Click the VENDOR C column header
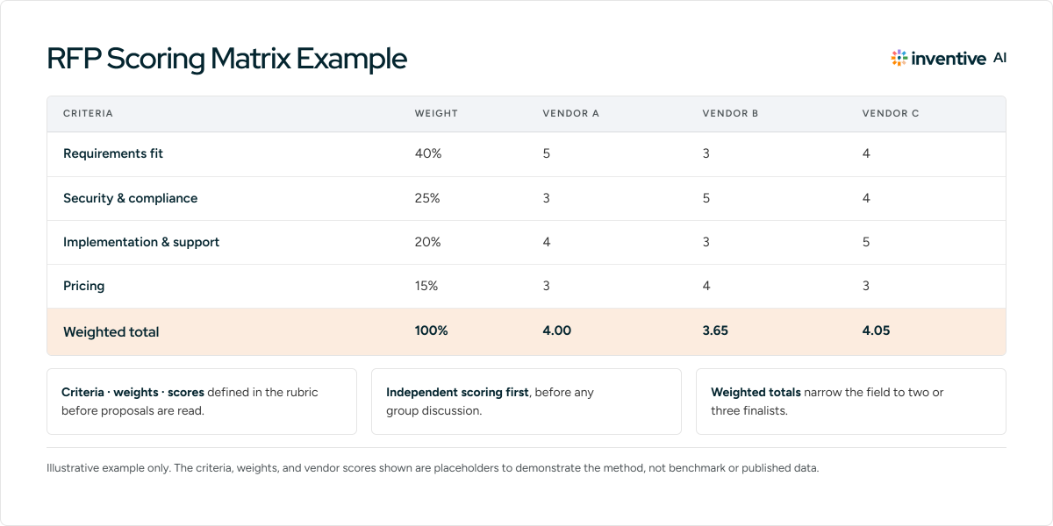1053x526 pixels. click(x=891, y=114)
